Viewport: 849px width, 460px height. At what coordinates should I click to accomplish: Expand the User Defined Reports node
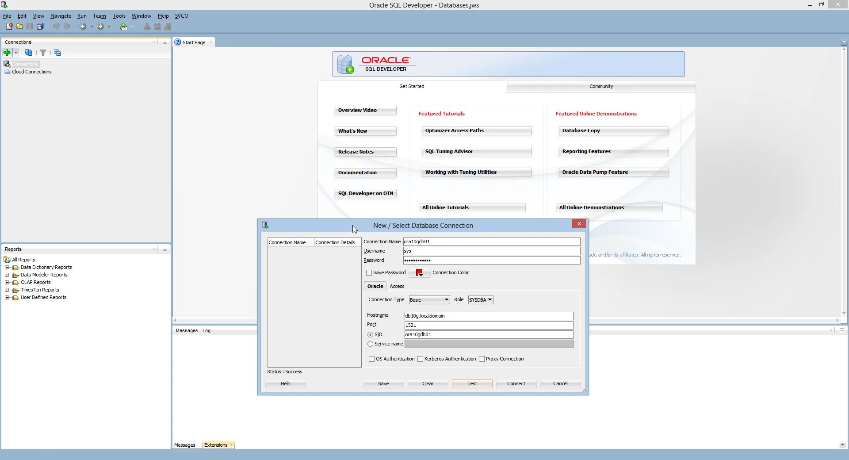pos(7,298)
